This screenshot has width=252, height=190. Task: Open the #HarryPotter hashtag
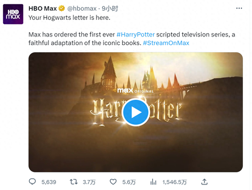(x=135, y=35)
